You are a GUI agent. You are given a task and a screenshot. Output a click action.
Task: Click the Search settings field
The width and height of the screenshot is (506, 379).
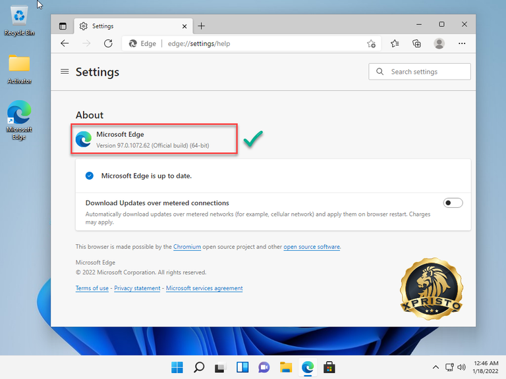[420, 72]
